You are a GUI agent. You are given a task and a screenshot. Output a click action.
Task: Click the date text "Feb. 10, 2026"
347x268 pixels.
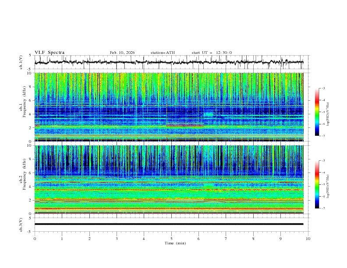(x=122, y=53)
